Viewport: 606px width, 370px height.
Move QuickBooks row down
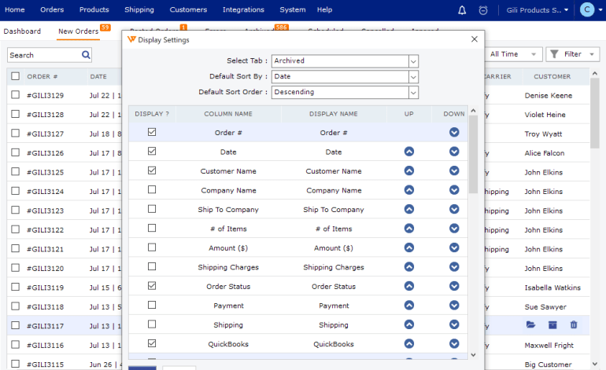point(454,344)
